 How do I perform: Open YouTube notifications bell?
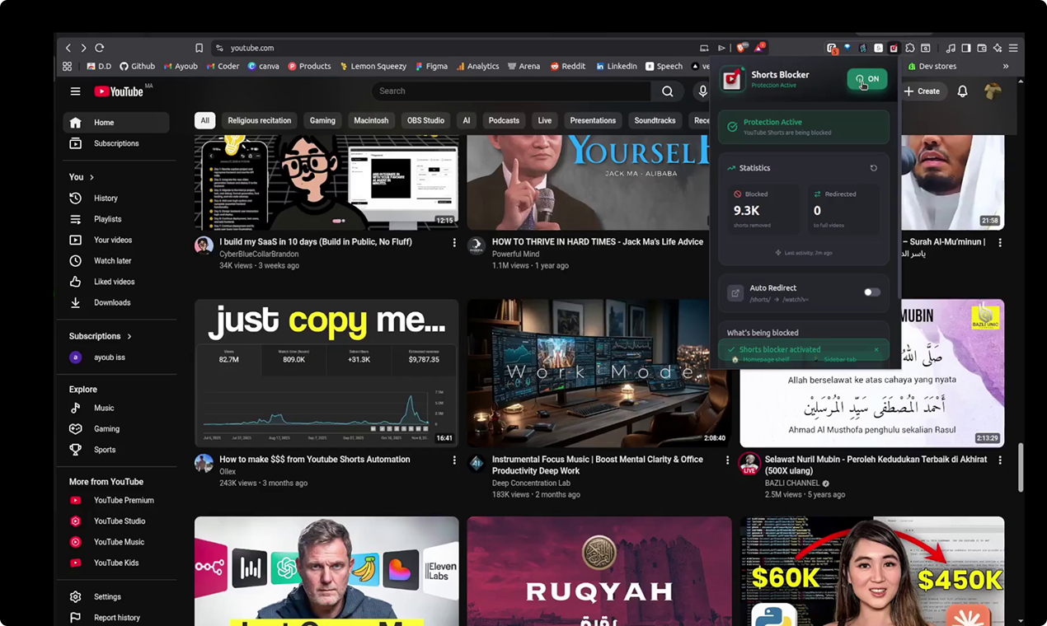pos(962,91)
